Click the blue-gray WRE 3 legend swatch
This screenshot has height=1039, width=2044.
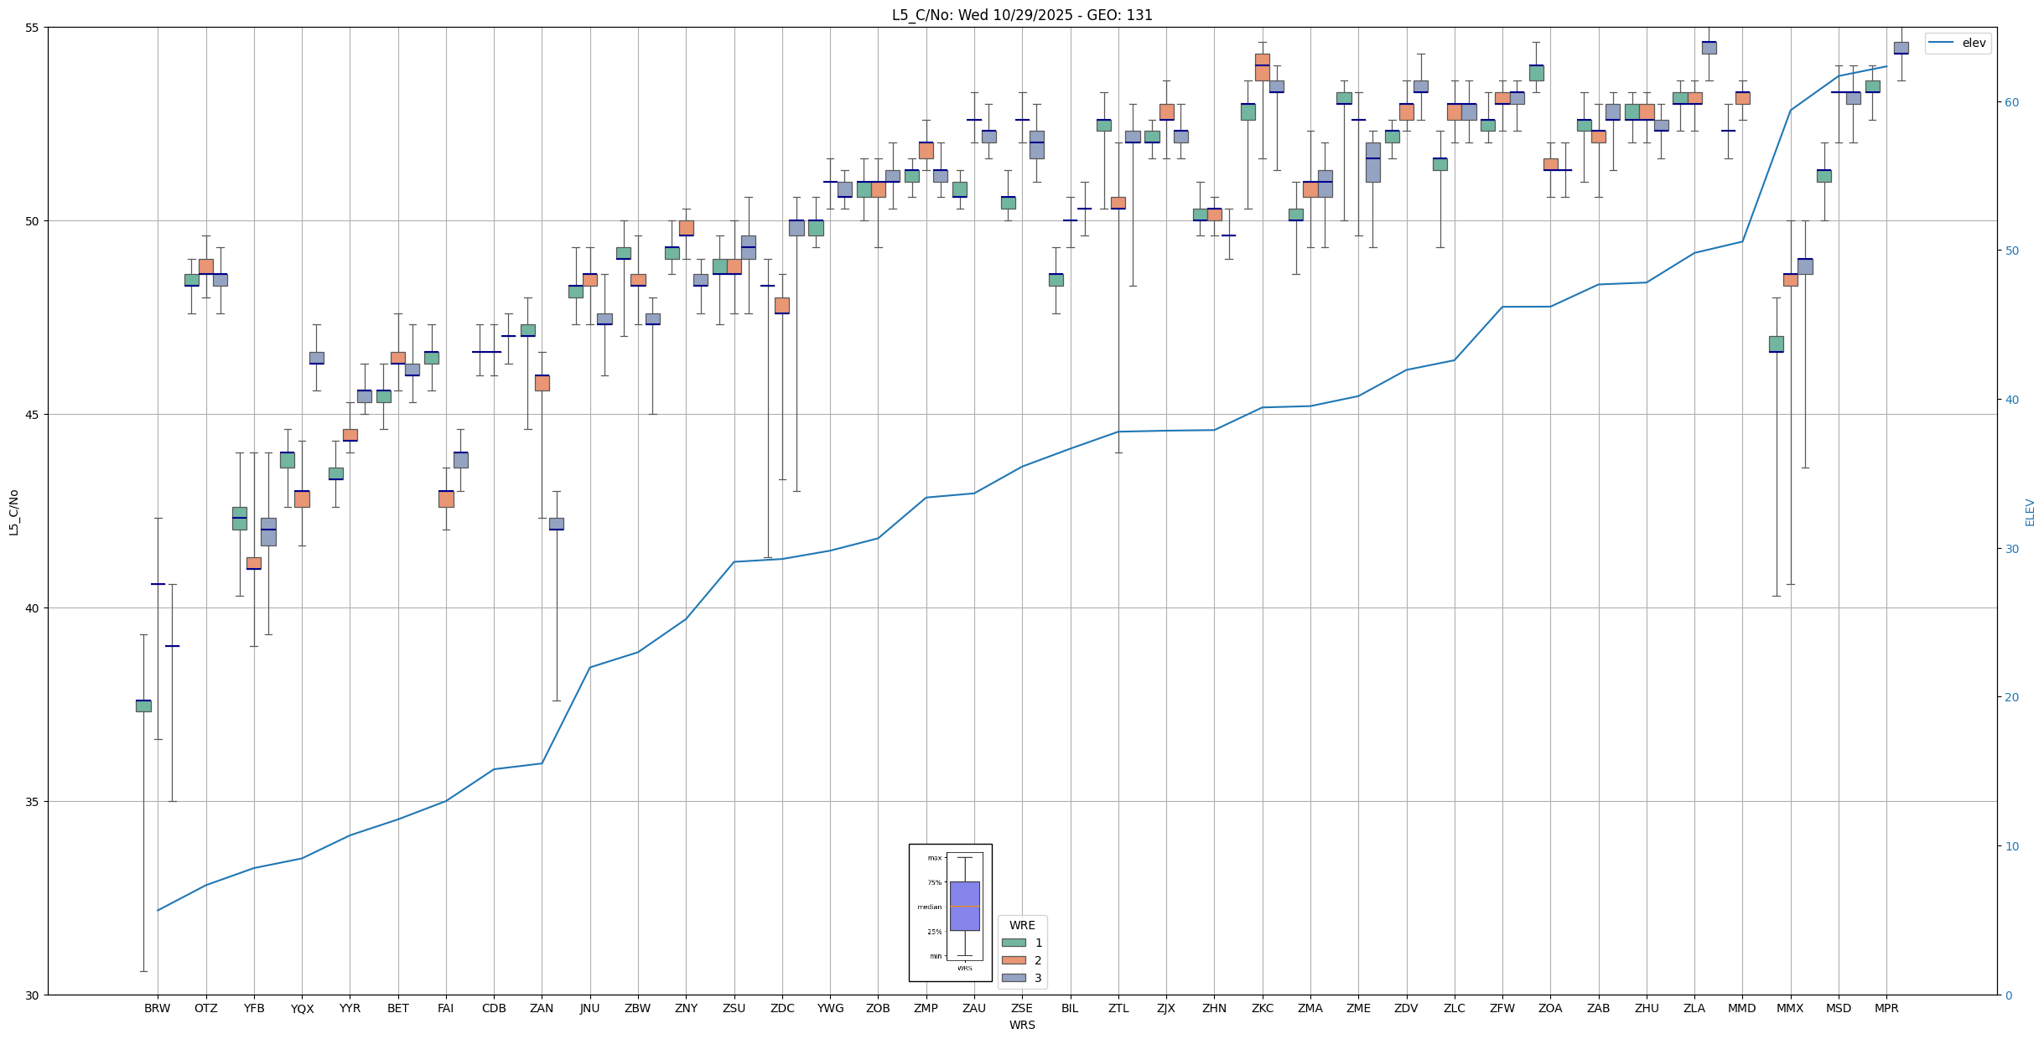(1013, 978)
